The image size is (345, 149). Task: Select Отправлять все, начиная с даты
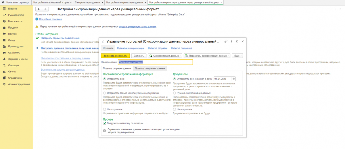[175, 79]
